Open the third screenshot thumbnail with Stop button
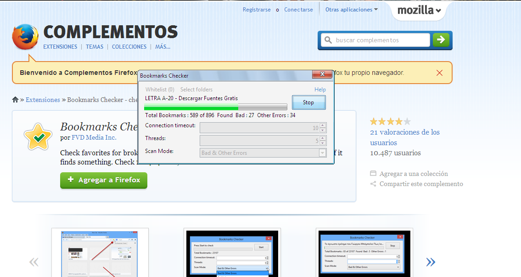Viewport: 521px width, 277px height. (364, 254)
